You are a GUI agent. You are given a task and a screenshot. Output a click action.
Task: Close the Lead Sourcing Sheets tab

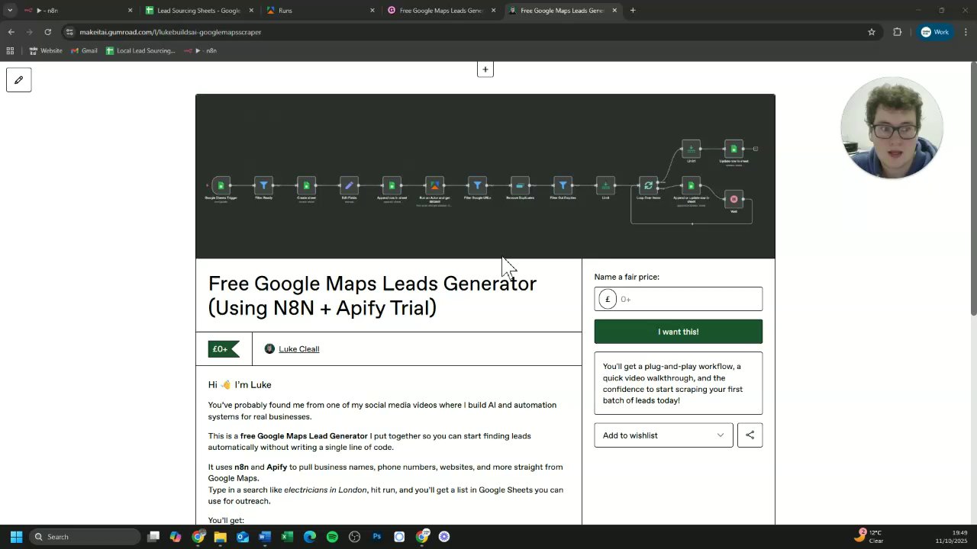pyautogui.click(x=251, y=11)
